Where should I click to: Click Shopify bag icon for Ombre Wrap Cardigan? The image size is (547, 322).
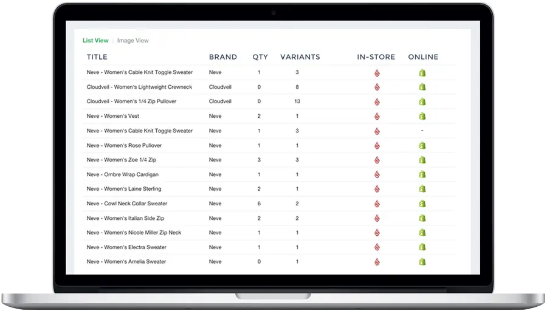tap(422, 174)
